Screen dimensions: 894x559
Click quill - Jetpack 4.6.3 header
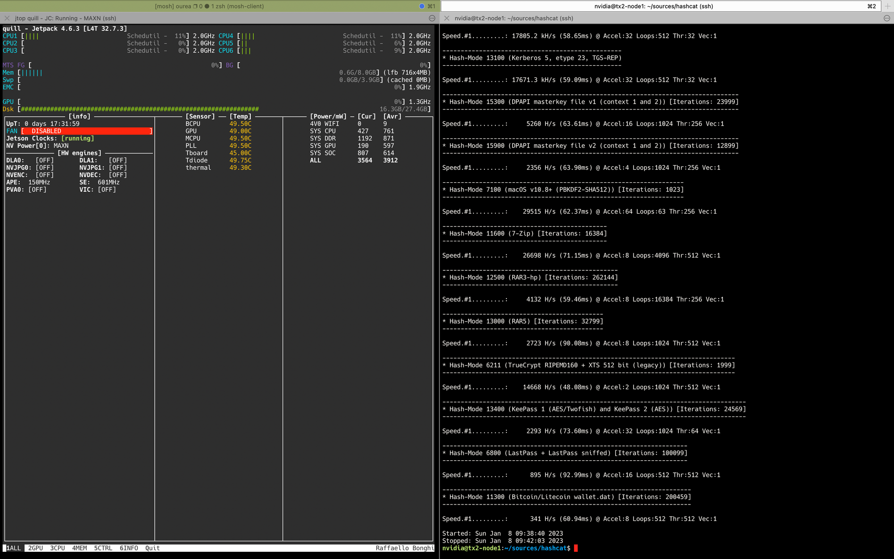coord(65,29)
